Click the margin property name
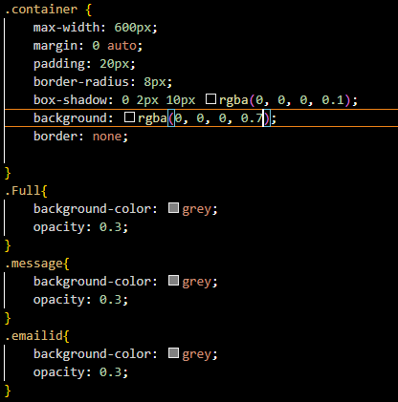Image resolution: width=398 pixels, height=402 pixels. [x=55, y=46]
